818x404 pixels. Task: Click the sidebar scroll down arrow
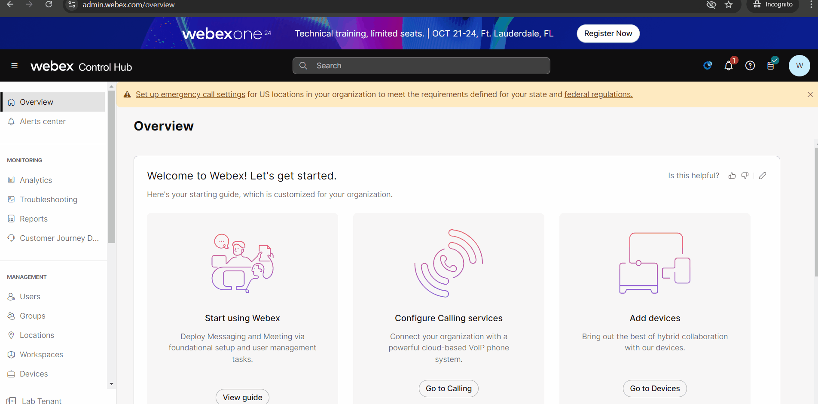(x=112, y=384)
